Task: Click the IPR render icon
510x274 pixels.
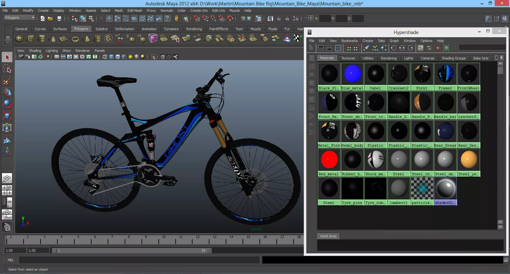Action: pyautogui.click(x=288, y=18)
